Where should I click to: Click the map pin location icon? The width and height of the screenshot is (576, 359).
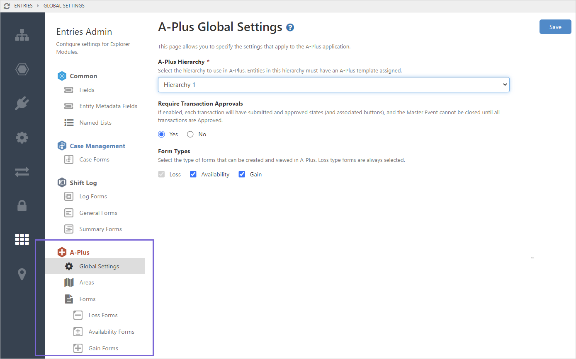point(22,274)
